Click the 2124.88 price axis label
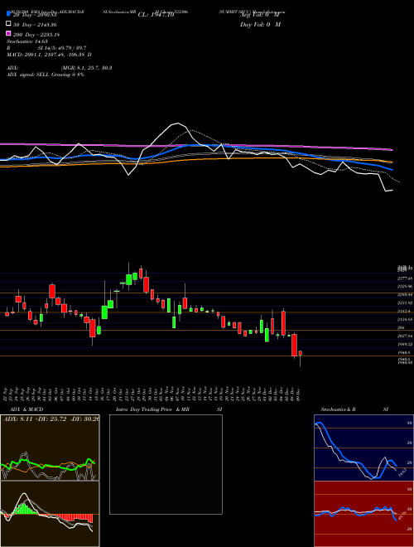This screenshot has height=547, width=414. tap(405, 319)
